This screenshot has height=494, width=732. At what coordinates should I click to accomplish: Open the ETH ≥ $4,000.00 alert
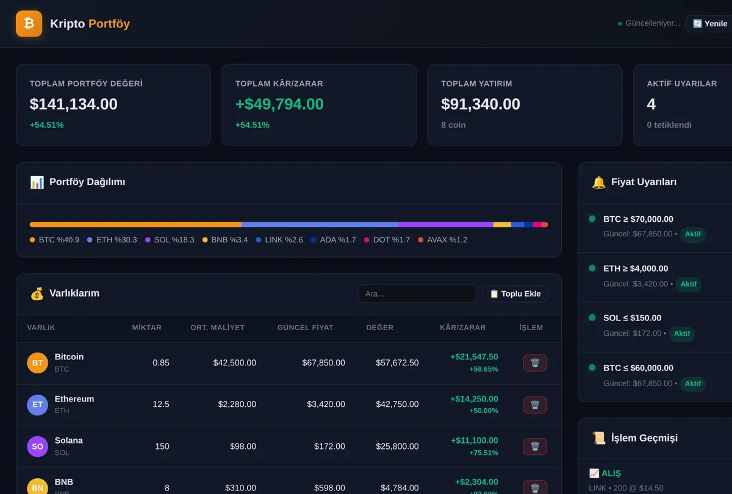(x=655, y=277)
